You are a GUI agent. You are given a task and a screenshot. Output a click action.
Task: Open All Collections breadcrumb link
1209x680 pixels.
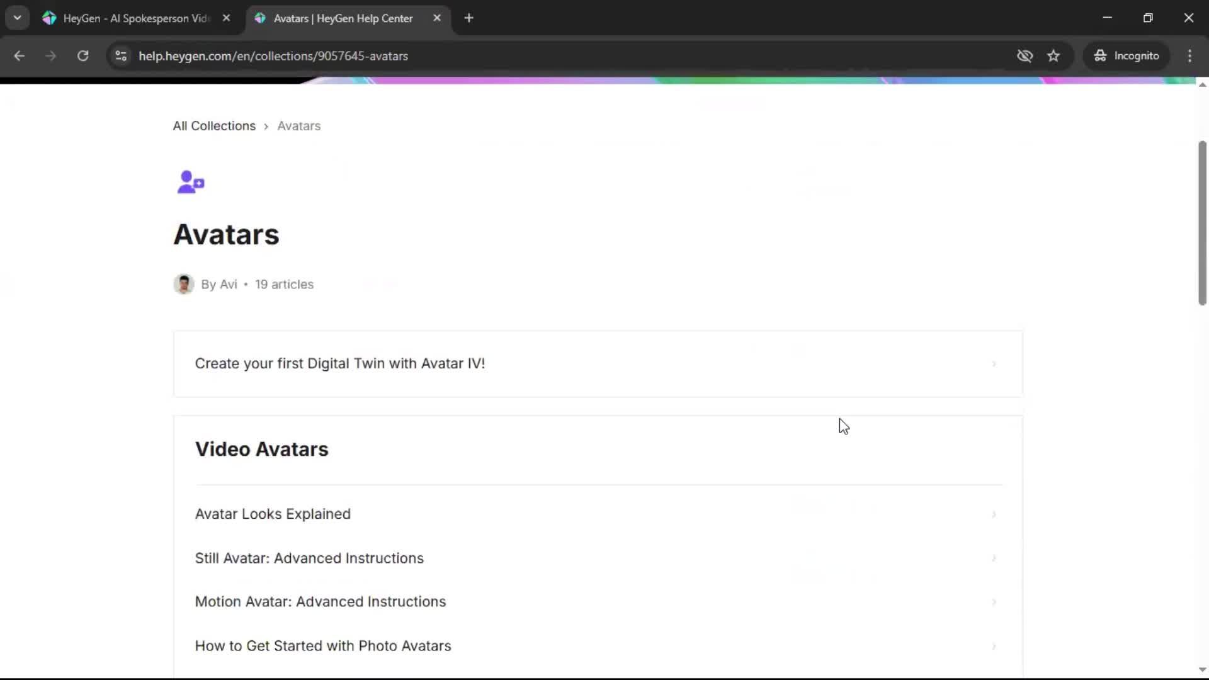pyautogui.click(x=214, y=126)
